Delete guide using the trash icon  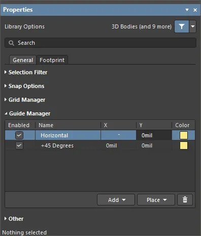coord(185,200)
